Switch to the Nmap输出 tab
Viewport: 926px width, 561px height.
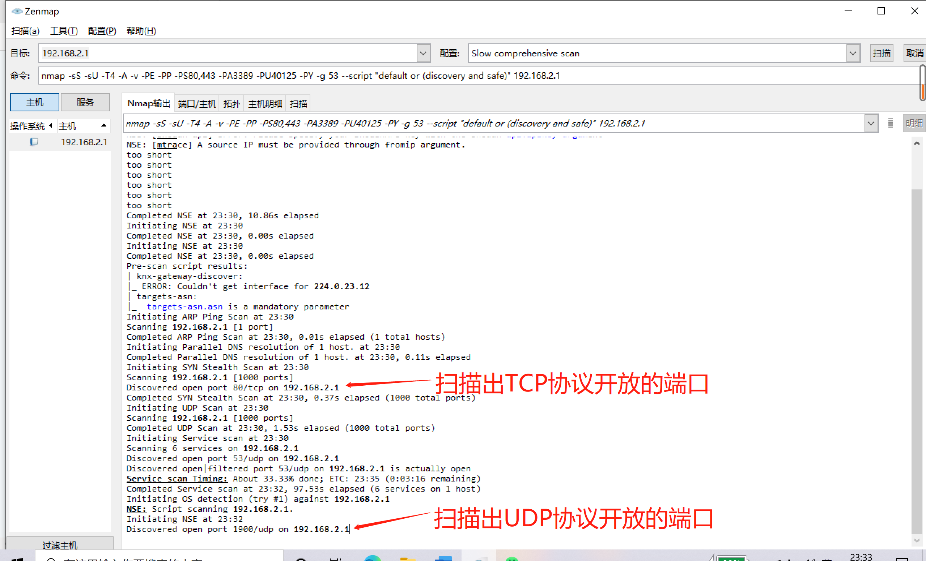tap(148, 103)
